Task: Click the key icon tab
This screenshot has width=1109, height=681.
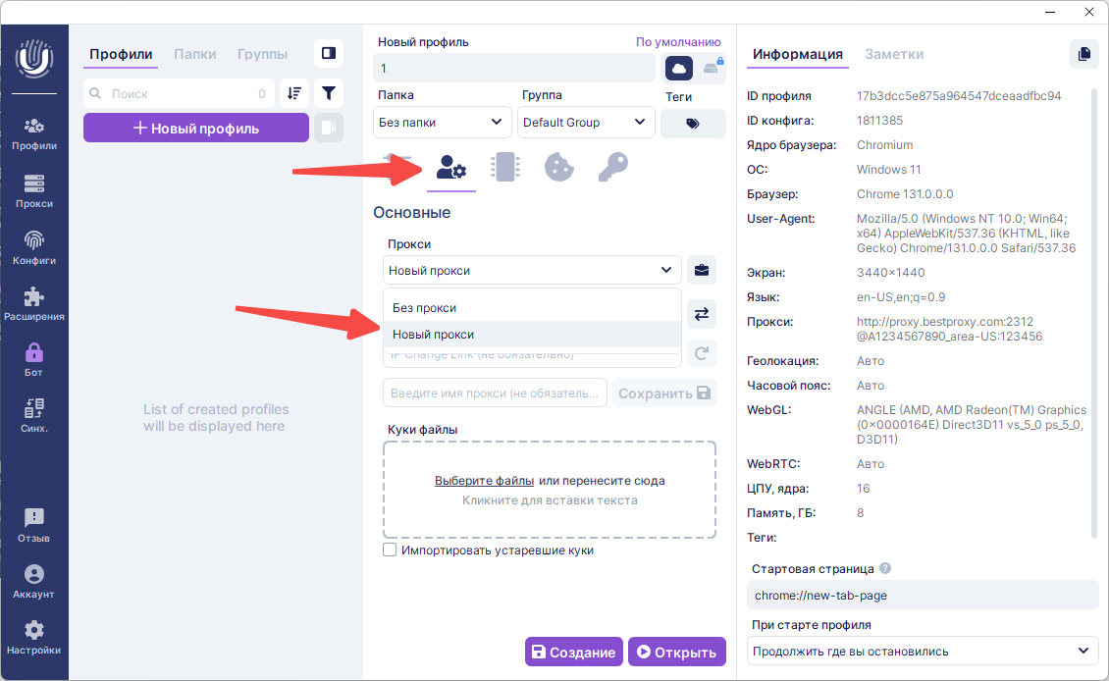Action: click(x=611, y=168)
